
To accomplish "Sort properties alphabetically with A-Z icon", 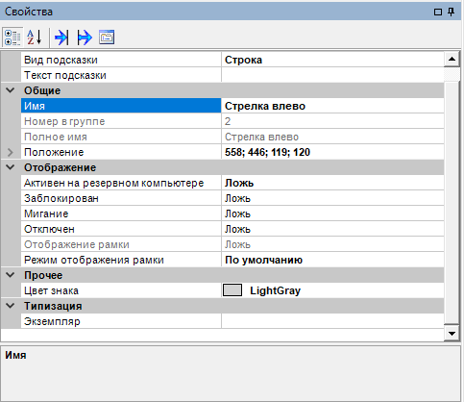I will coord(35,38).
